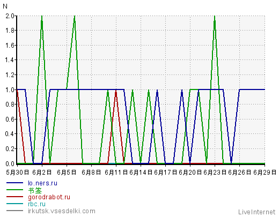Click the blue lo.ners.ru legend line swatch
Image resolution: width=279 pixels, height=217 pixels.
(x=14, y=183)
